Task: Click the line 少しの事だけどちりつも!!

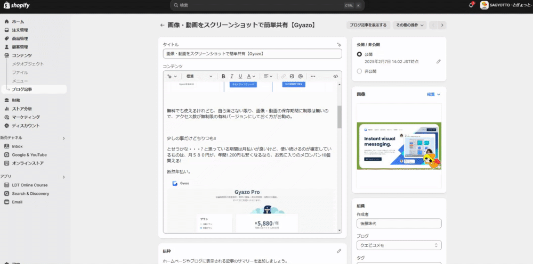Action: [x=191, y=138]
